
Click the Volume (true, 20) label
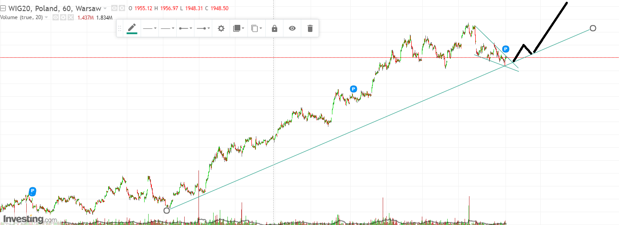tap(21, 17)
